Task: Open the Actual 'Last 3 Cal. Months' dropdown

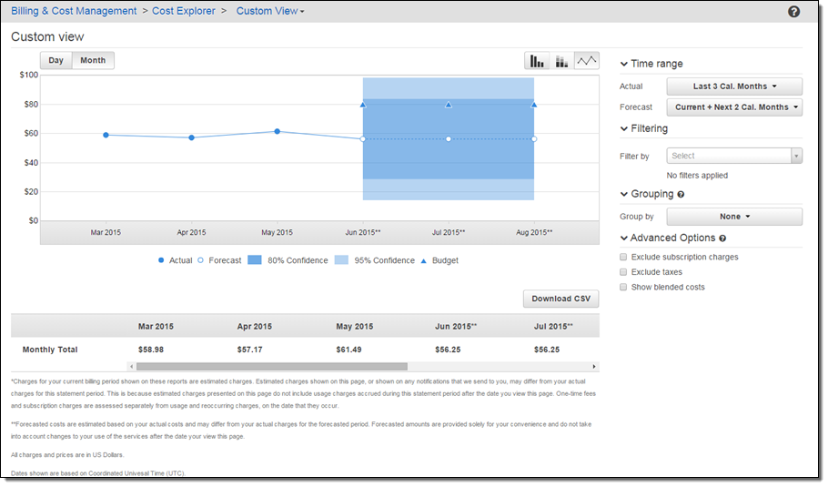Action: 734,86
